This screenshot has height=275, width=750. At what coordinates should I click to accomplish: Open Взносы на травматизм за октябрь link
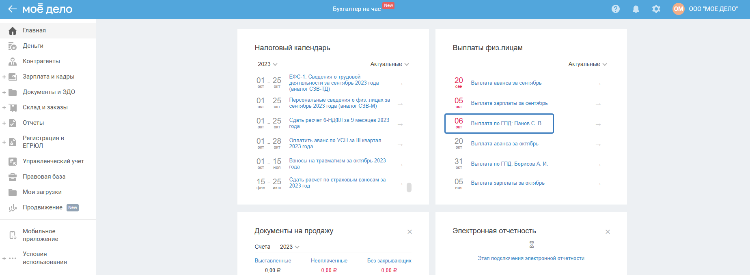(x=338, y=164)
